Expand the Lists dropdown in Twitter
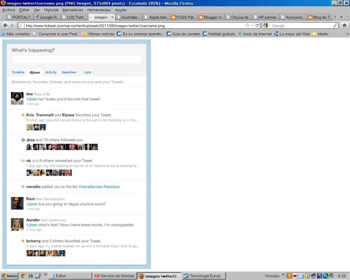This screenshot has height=280, width=350. pos(88,73)
